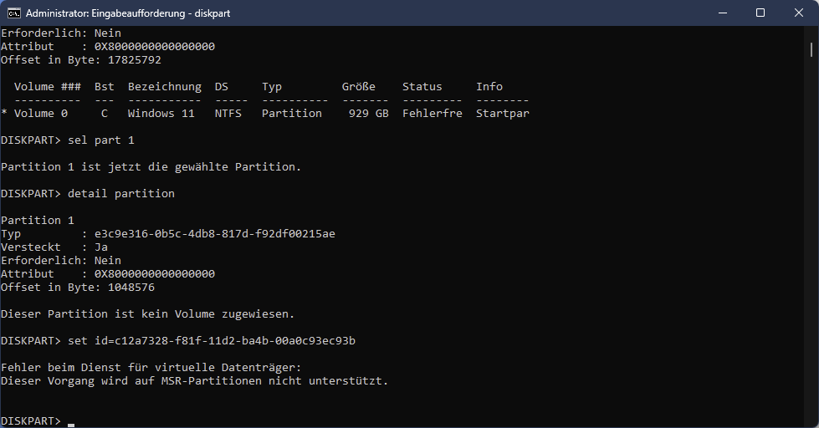Click the 'Volume ###' column header
The height and width of the screenshot is (428, 819).
coord(48,87)
